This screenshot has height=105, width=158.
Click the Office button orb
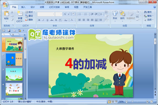point(5,5)
